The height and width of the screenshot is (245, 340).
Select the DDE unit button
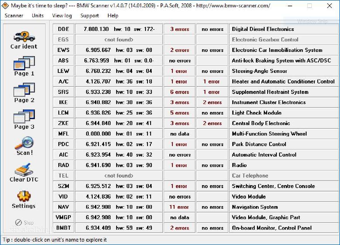(63, 29)
